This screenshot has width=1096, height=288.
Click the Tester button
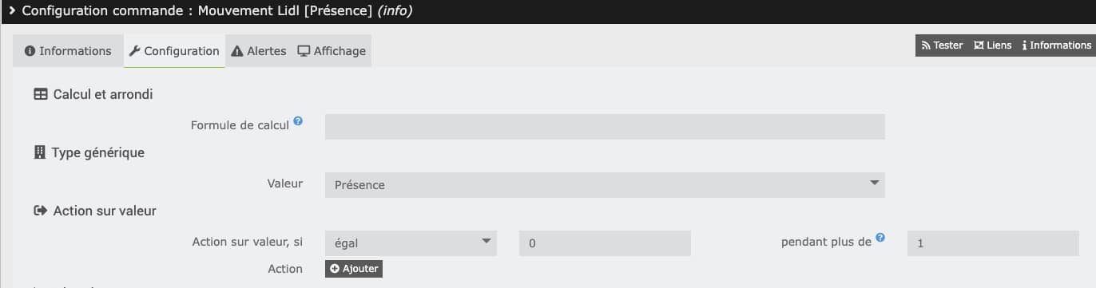(943, 45)
